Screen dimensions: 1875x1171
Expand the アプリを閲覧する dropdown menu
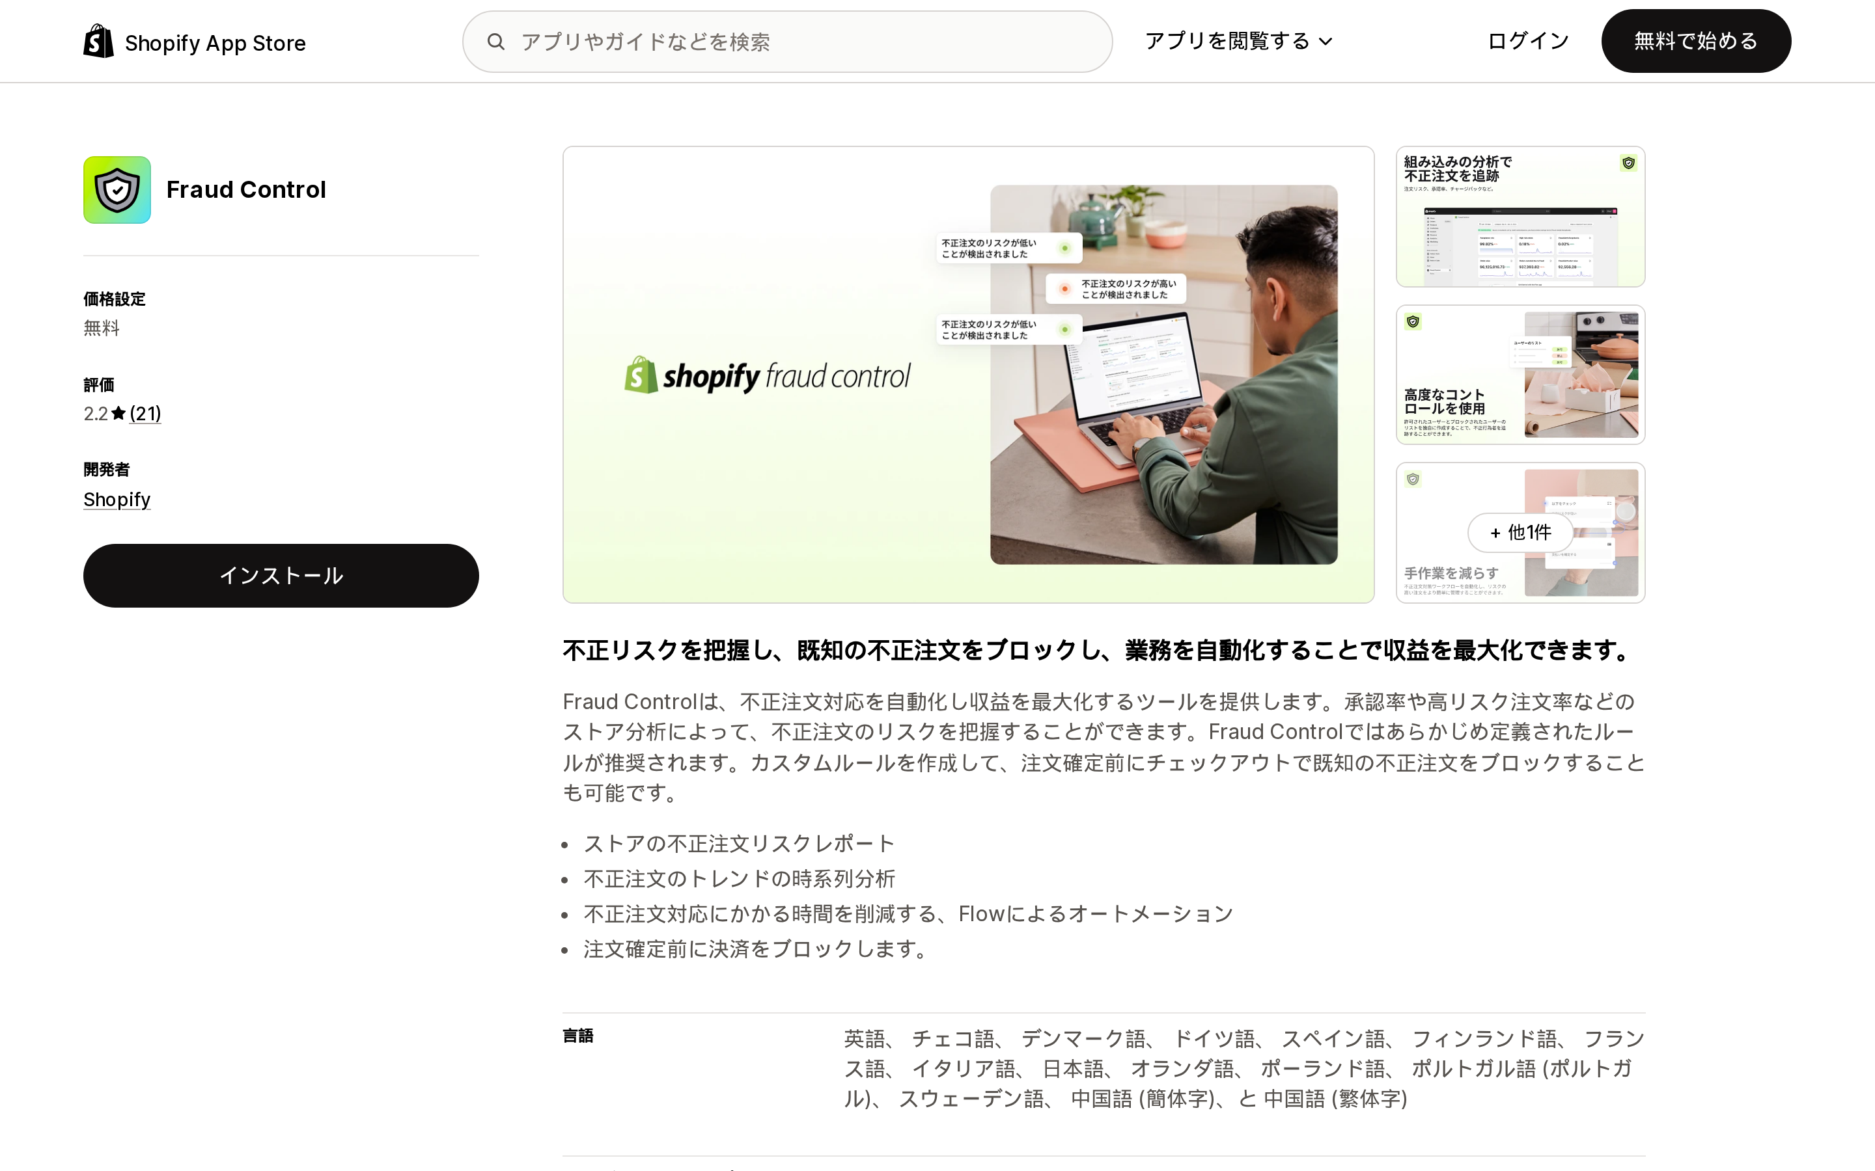click(x=1238, y=41)
